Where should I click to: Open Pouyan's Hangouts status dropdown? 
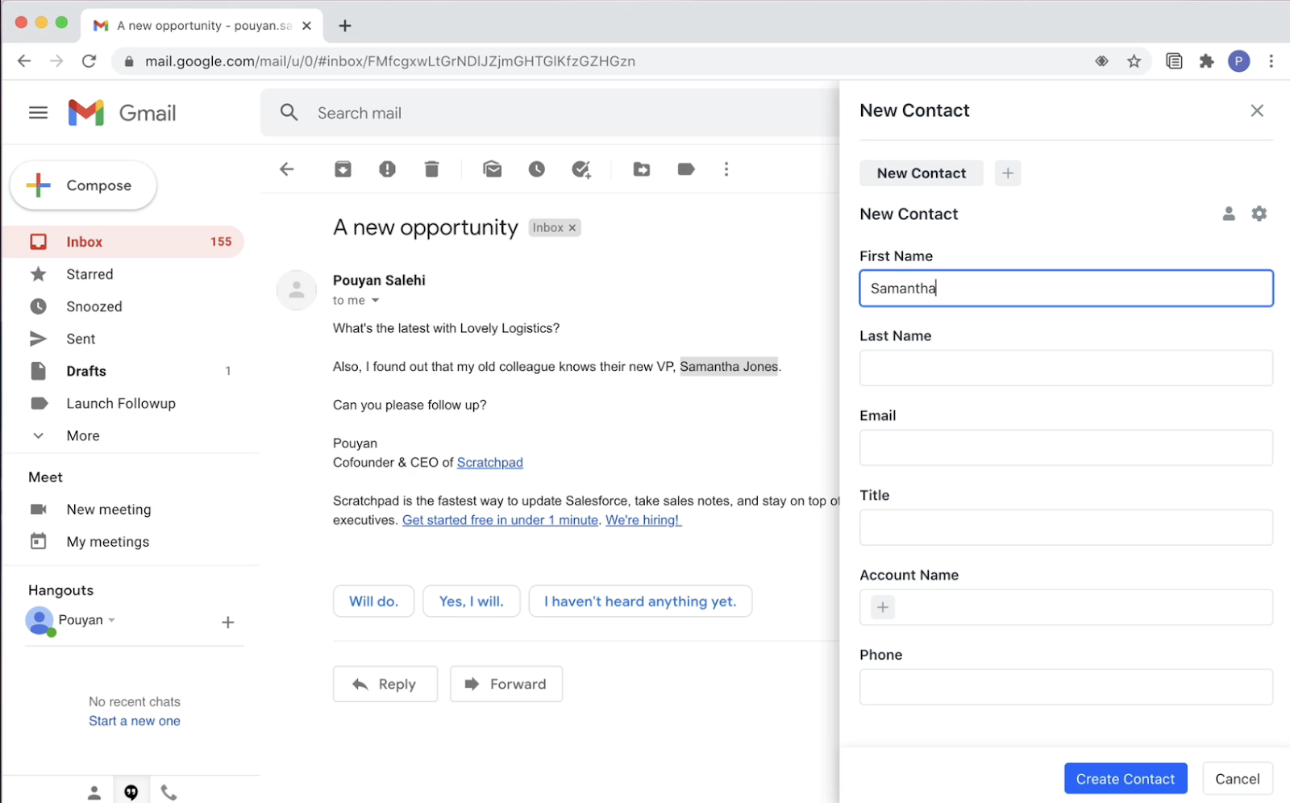[111, 620]
